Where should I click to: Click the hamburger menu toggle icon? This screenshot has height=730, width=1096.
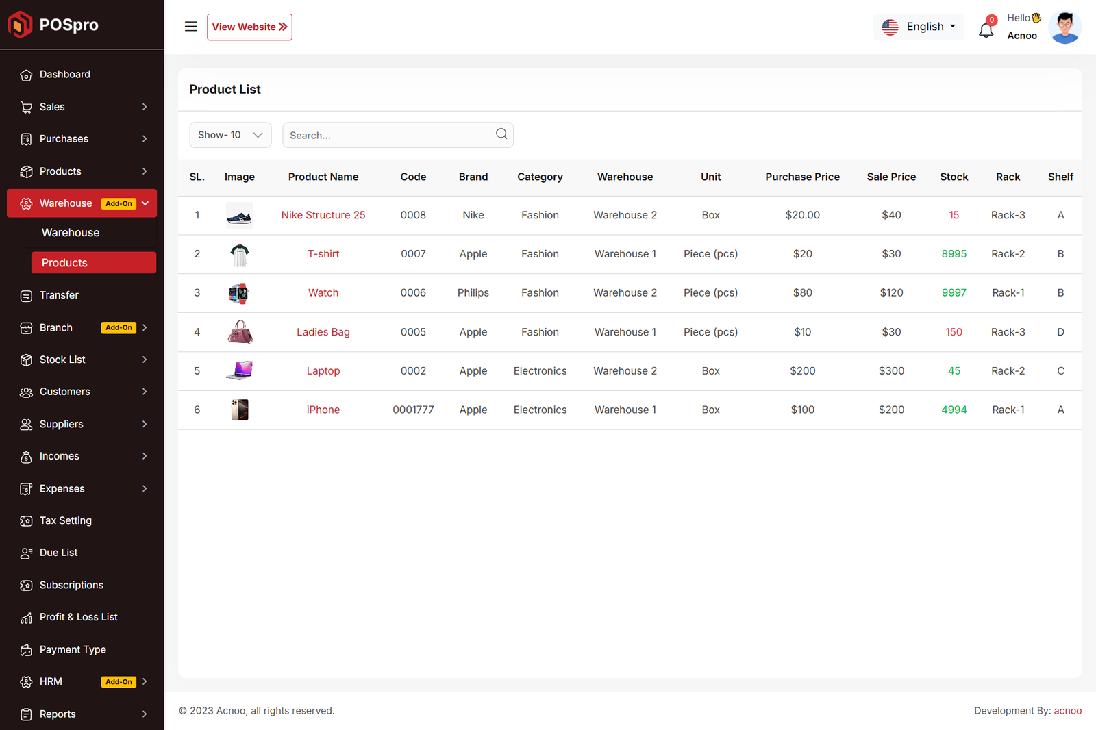(190, 27)
